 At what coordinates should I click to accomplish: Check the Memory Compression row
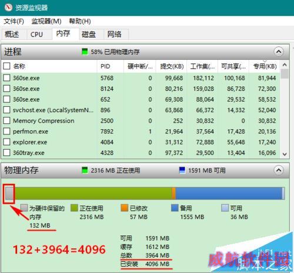click(6, 120)
